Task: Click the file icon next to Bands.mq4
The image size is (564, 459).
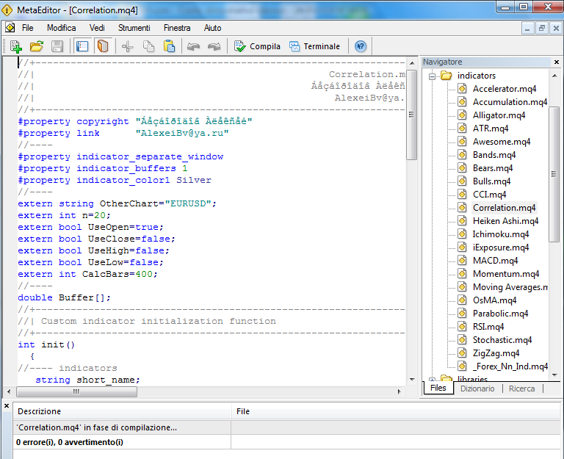Action: click(462, 155)
